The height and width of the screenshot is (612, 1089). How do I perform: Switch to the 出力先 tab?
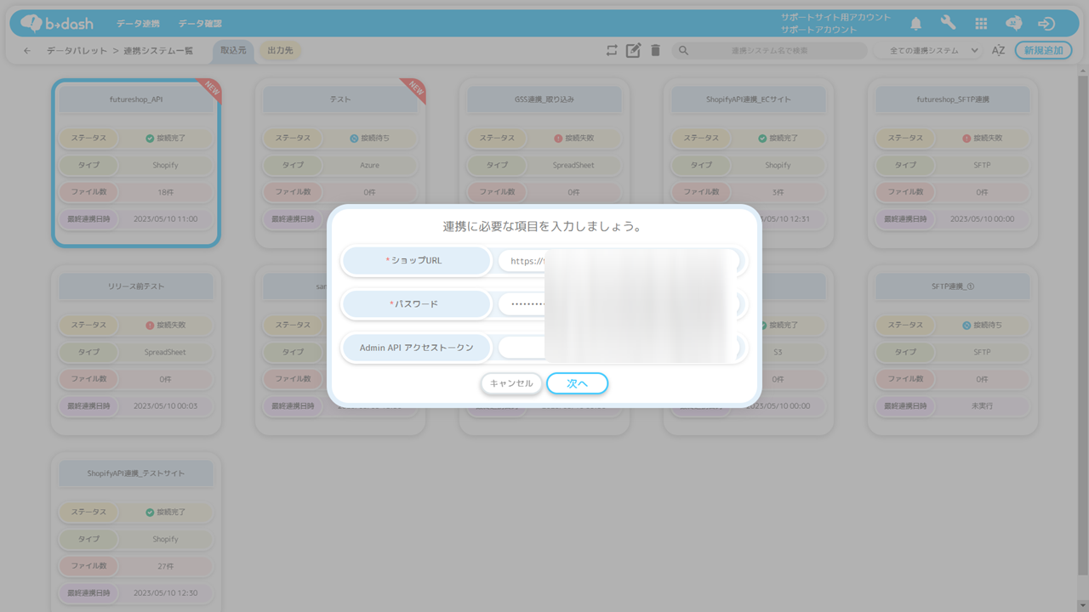pyautogui.click(x=280, y=51)
